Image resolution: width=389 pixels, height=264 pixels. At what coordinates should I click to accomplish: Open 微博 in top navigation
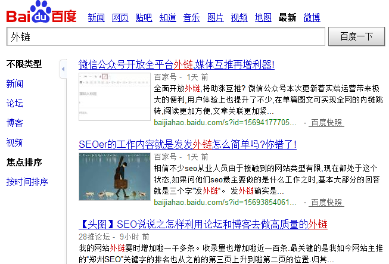click(312, 17)
